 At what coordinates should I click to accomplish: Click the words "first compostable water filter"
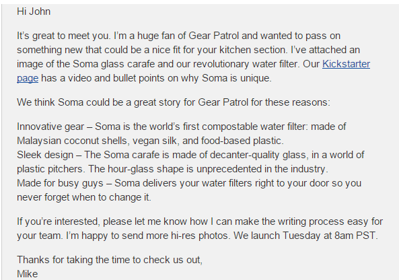click(x=246, y=127)
